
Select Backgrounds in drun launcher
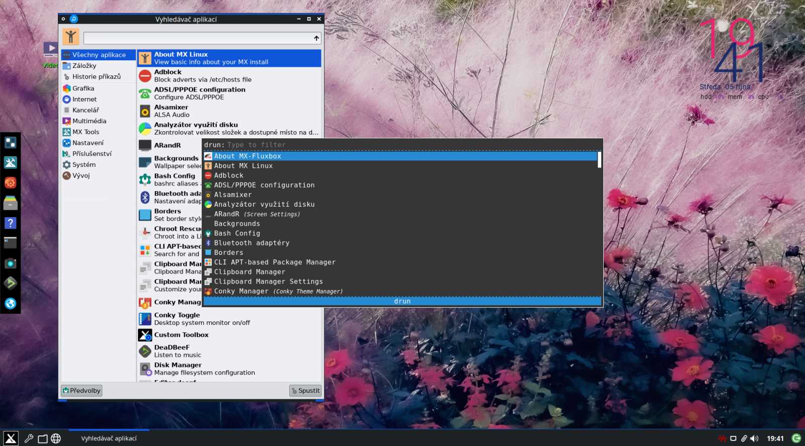click(400, 224)
